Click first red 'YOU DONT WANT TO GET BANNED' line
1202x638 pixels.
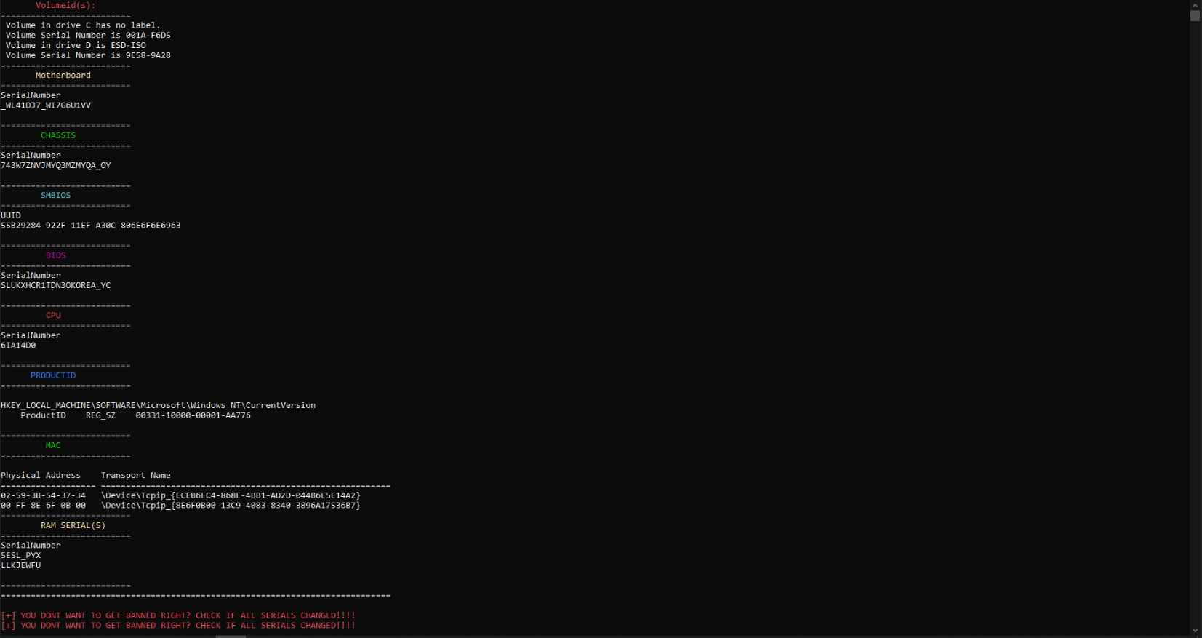178,615
